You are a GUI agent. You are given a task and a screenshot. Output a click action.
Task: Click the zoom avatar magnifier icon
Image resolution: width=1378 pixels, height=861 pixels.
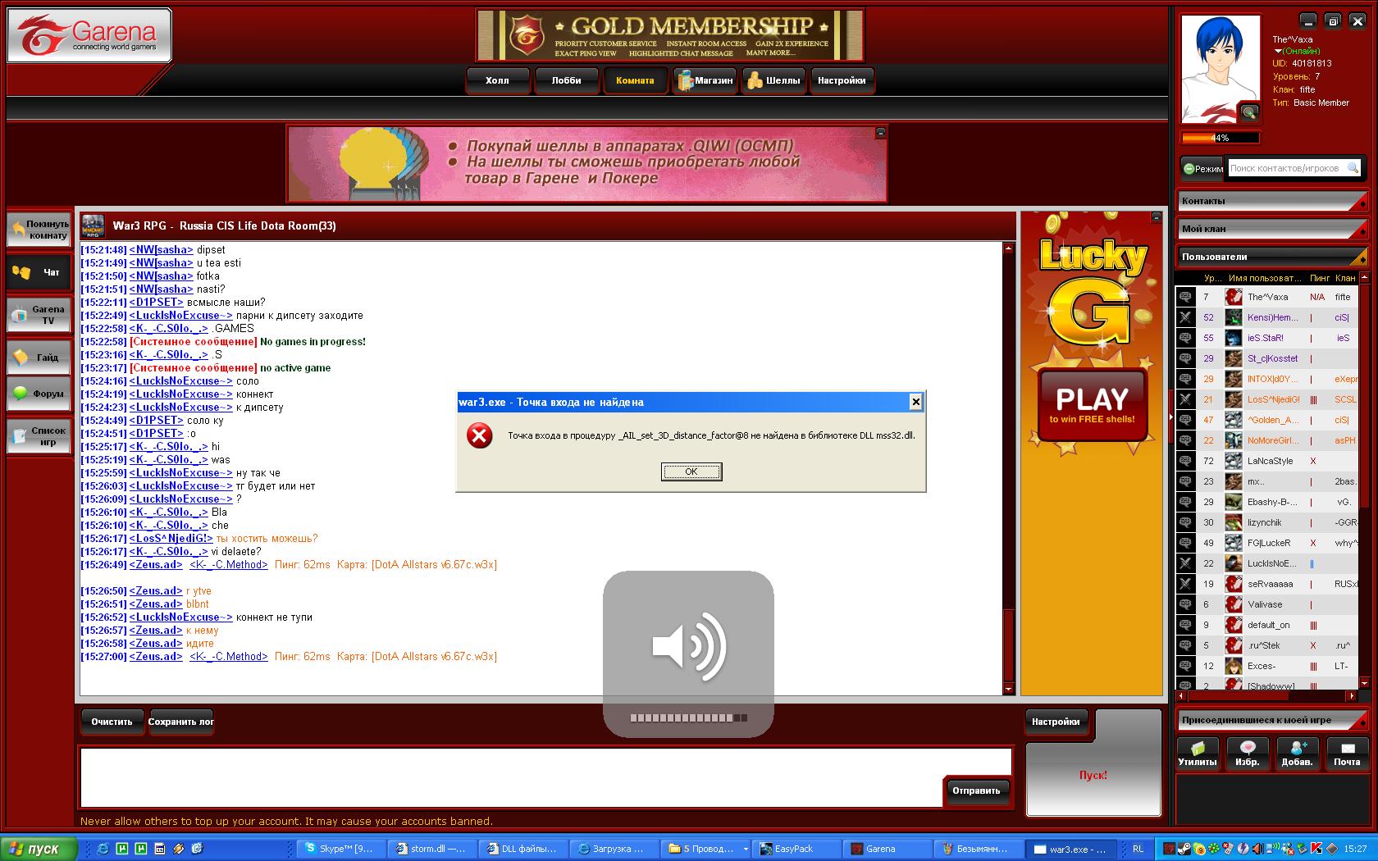(x=1249, y=112)
